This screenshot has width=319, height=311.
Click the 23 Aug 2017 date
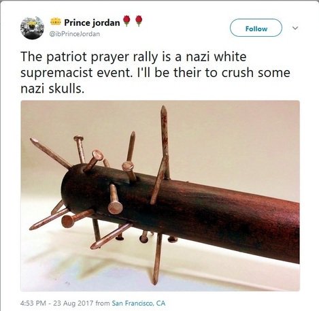[73, 303]
